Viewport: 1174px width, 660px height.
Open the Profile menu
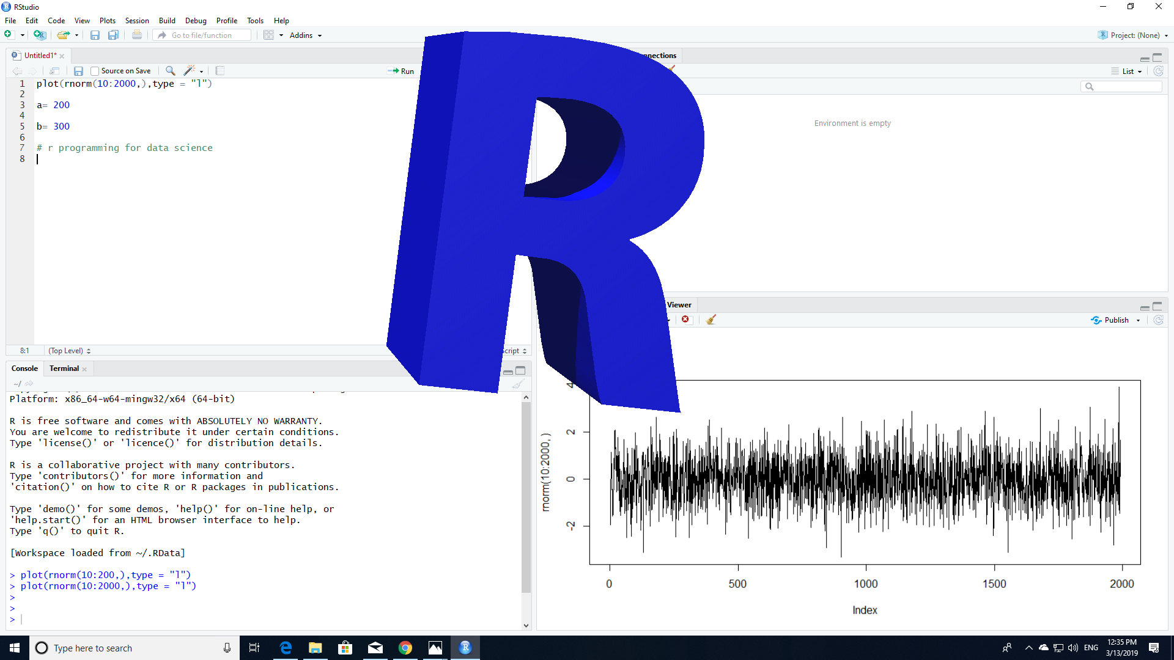[227, 21]
